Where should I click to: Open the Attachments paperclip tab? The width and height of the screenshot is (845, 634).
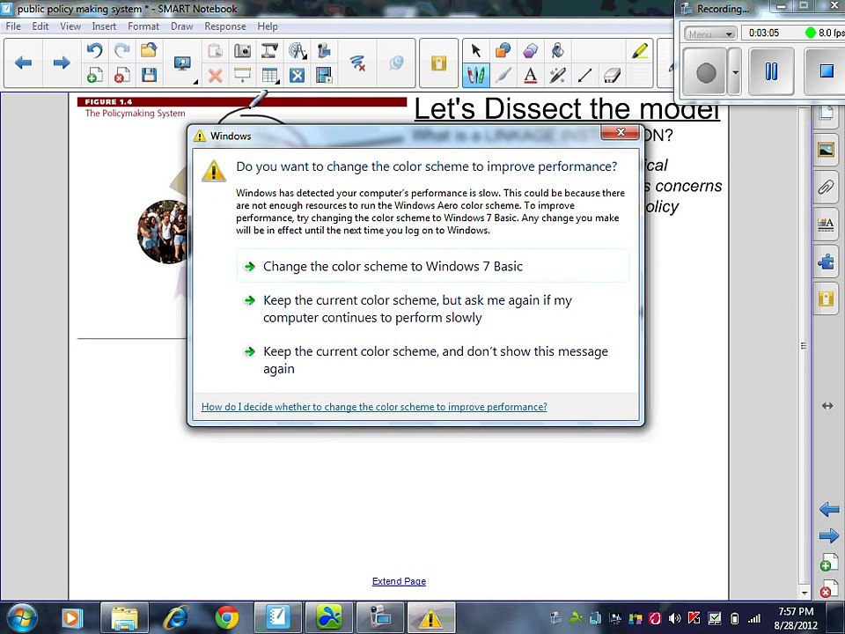[827, 187]
